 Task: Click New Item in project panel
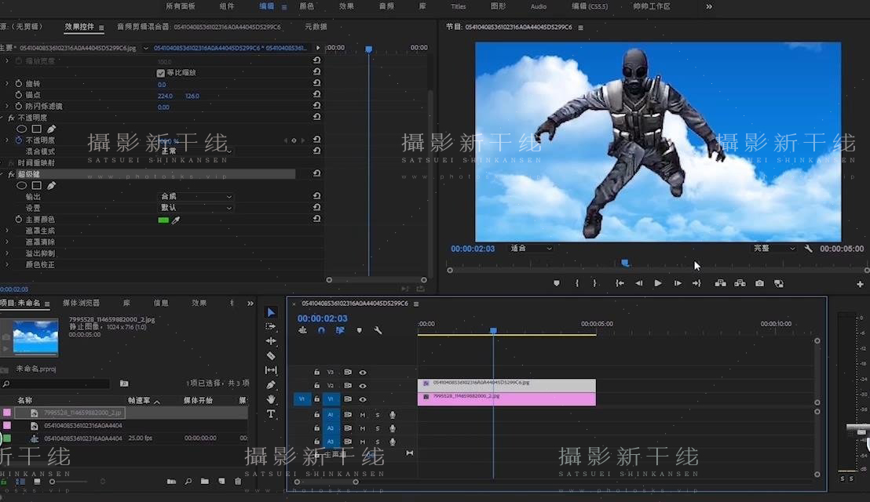(221, 481)
